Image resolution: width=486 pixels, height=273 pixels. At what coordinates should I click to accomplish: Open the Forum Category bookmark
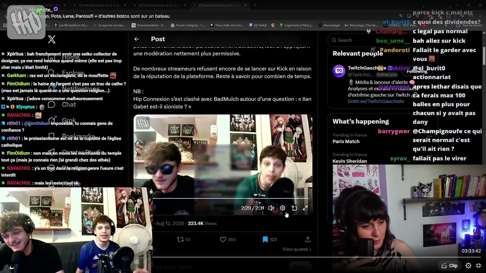[x=187, y=25]
